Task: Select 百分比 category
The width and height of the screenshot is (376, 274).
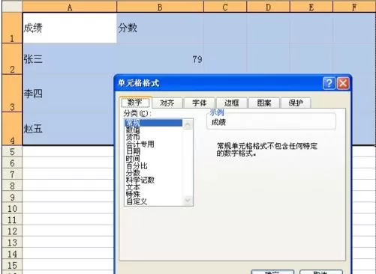Action: coord(154,165)
